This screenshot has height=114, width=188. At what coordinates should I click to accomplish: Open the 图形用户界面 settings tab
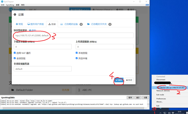[36, 24]
